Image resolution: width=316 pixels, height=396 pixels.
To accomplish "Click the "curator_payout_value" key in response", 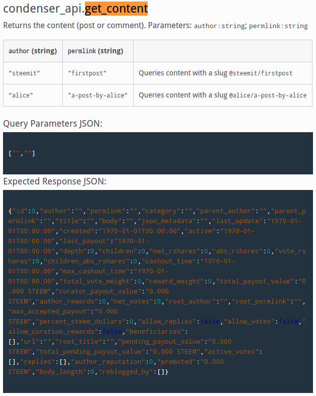I will (98, 291).
